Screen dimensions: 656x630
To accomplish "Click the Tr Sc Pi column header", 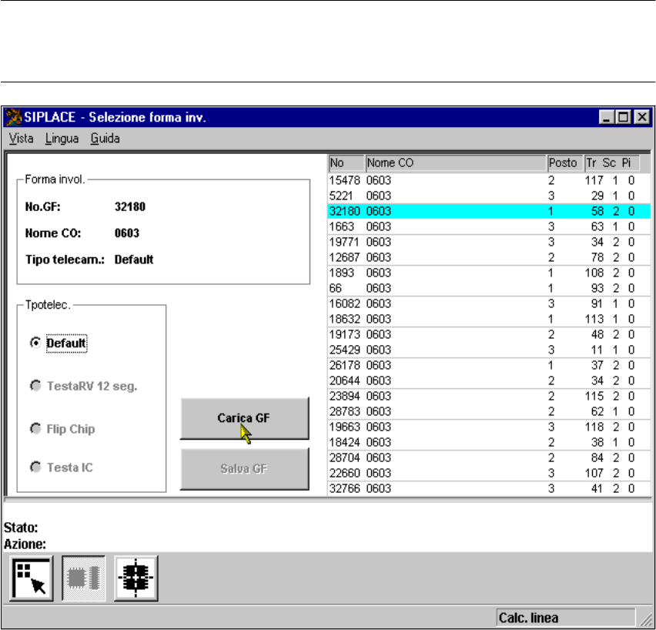I will [611, 163].
